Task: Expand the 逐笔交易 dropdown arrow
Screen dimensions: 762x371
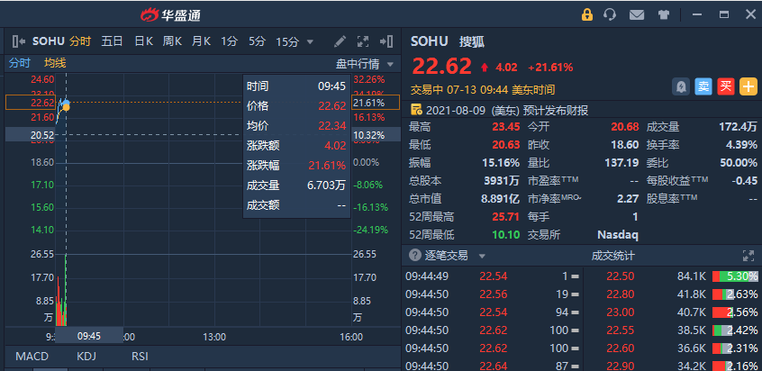Action: click(482, 256)
